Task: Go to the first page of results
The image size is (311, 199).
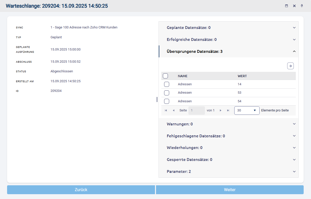Action: pos(166,110)
